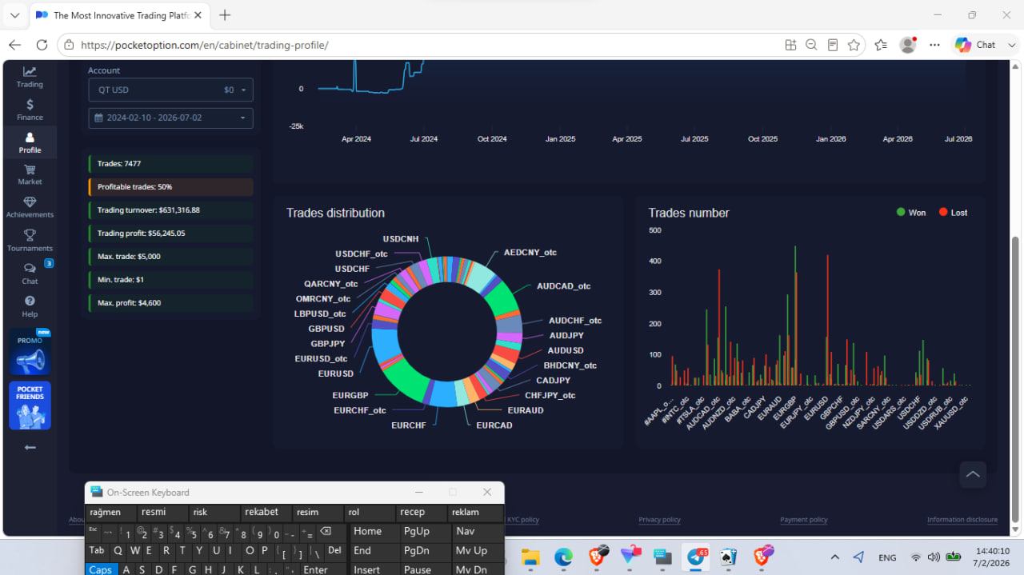Toggle the Lost legend series

(x=954, y=213)
